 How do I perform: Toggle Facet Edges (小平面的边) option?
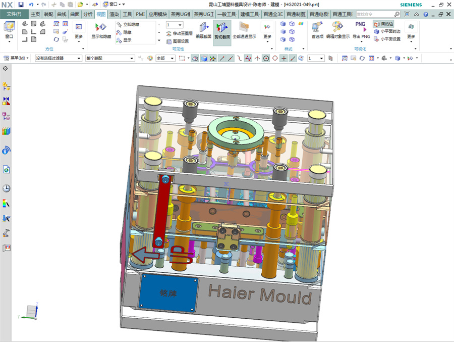tap(387, 31)
